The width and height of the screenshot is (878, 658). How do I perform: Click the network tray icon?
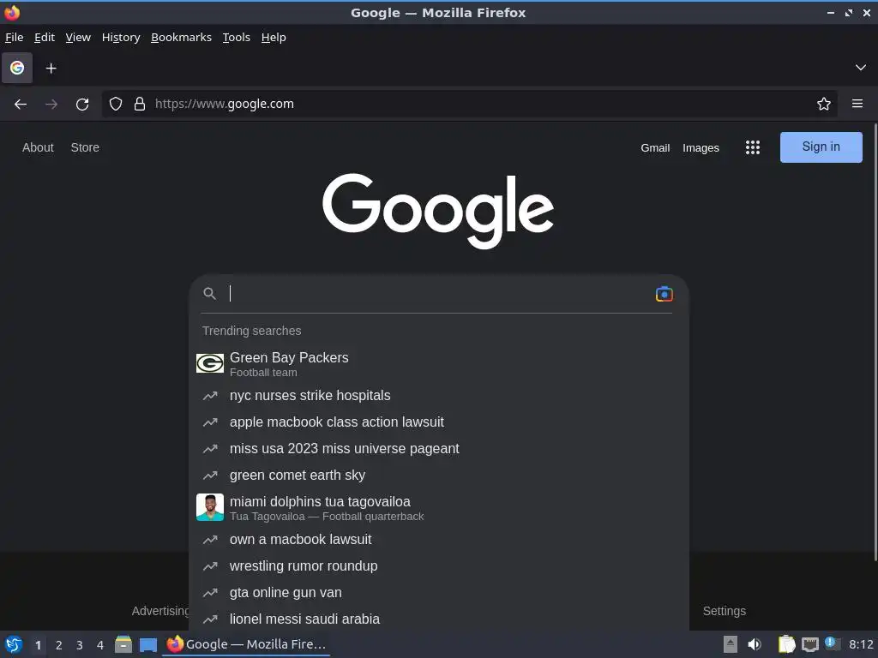[x=809, y=644]
